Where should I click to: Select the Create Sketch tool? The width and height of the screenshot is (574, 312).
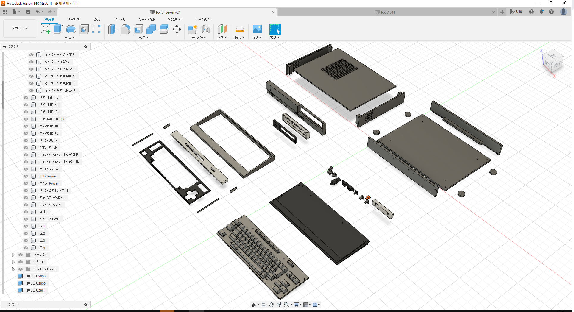46,29
